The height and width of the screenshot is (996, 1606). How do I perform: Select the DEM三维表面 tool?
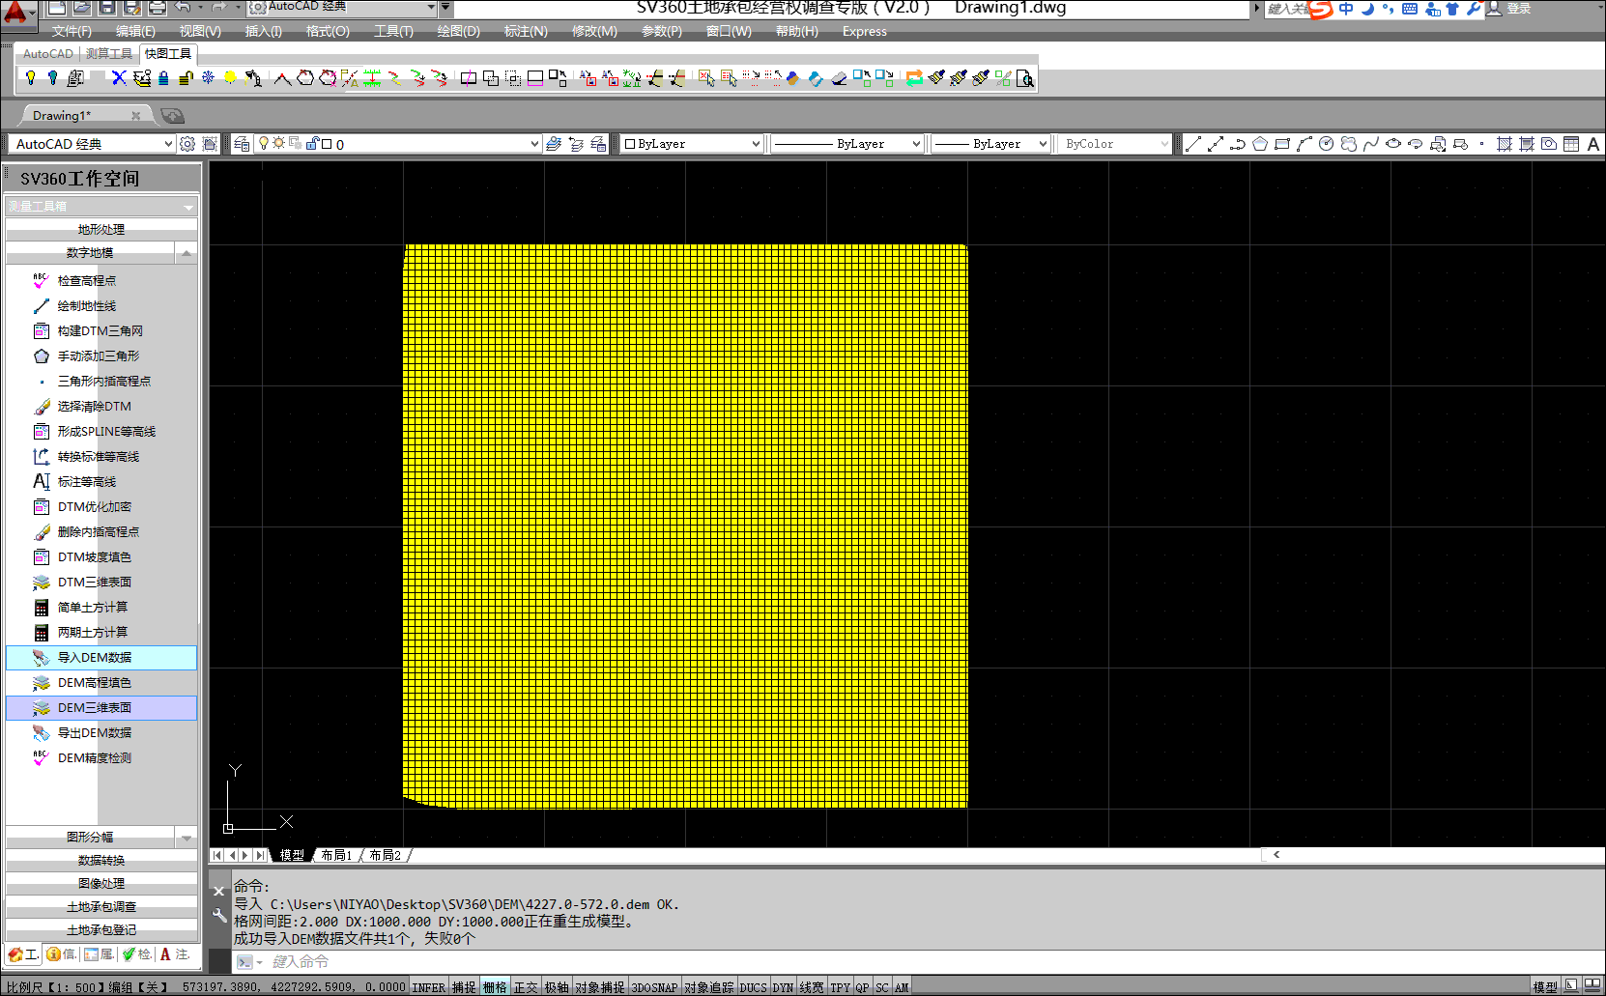pyautogui.click(x=94, y=708)
